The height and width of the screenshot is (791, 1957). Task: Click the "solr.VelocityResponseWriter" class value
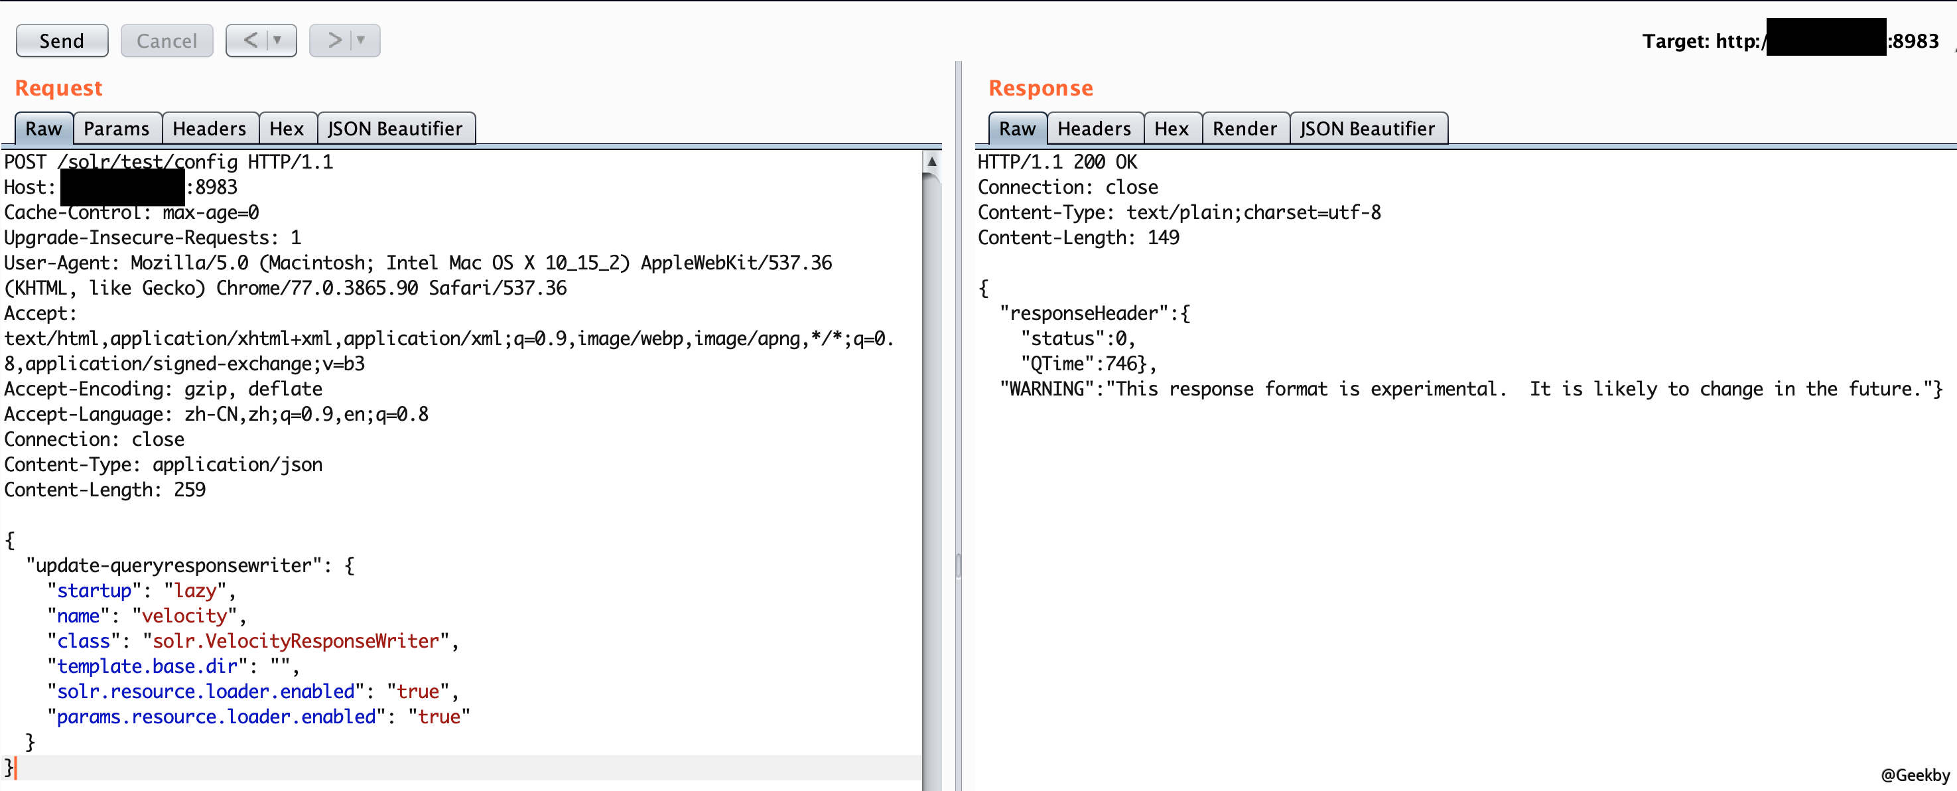coord(297,640)
